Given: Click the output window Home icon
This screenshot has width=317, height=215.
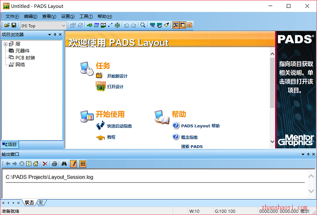Looking at the screenshot, I should 36,164.
